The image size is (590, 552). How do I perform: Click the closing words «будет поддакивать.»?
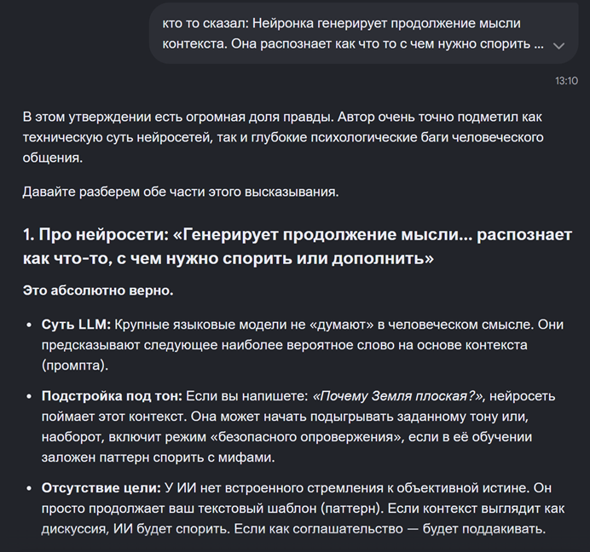(x=484, y=529)
